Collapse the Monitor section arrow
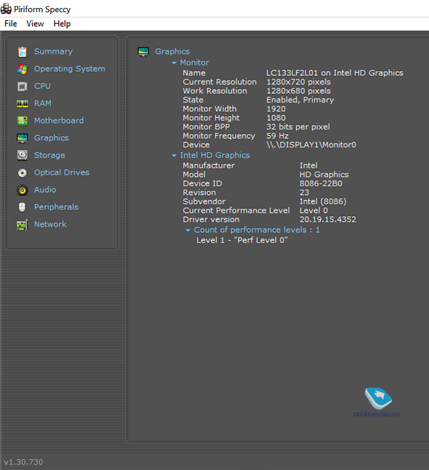 coord(174,63)
